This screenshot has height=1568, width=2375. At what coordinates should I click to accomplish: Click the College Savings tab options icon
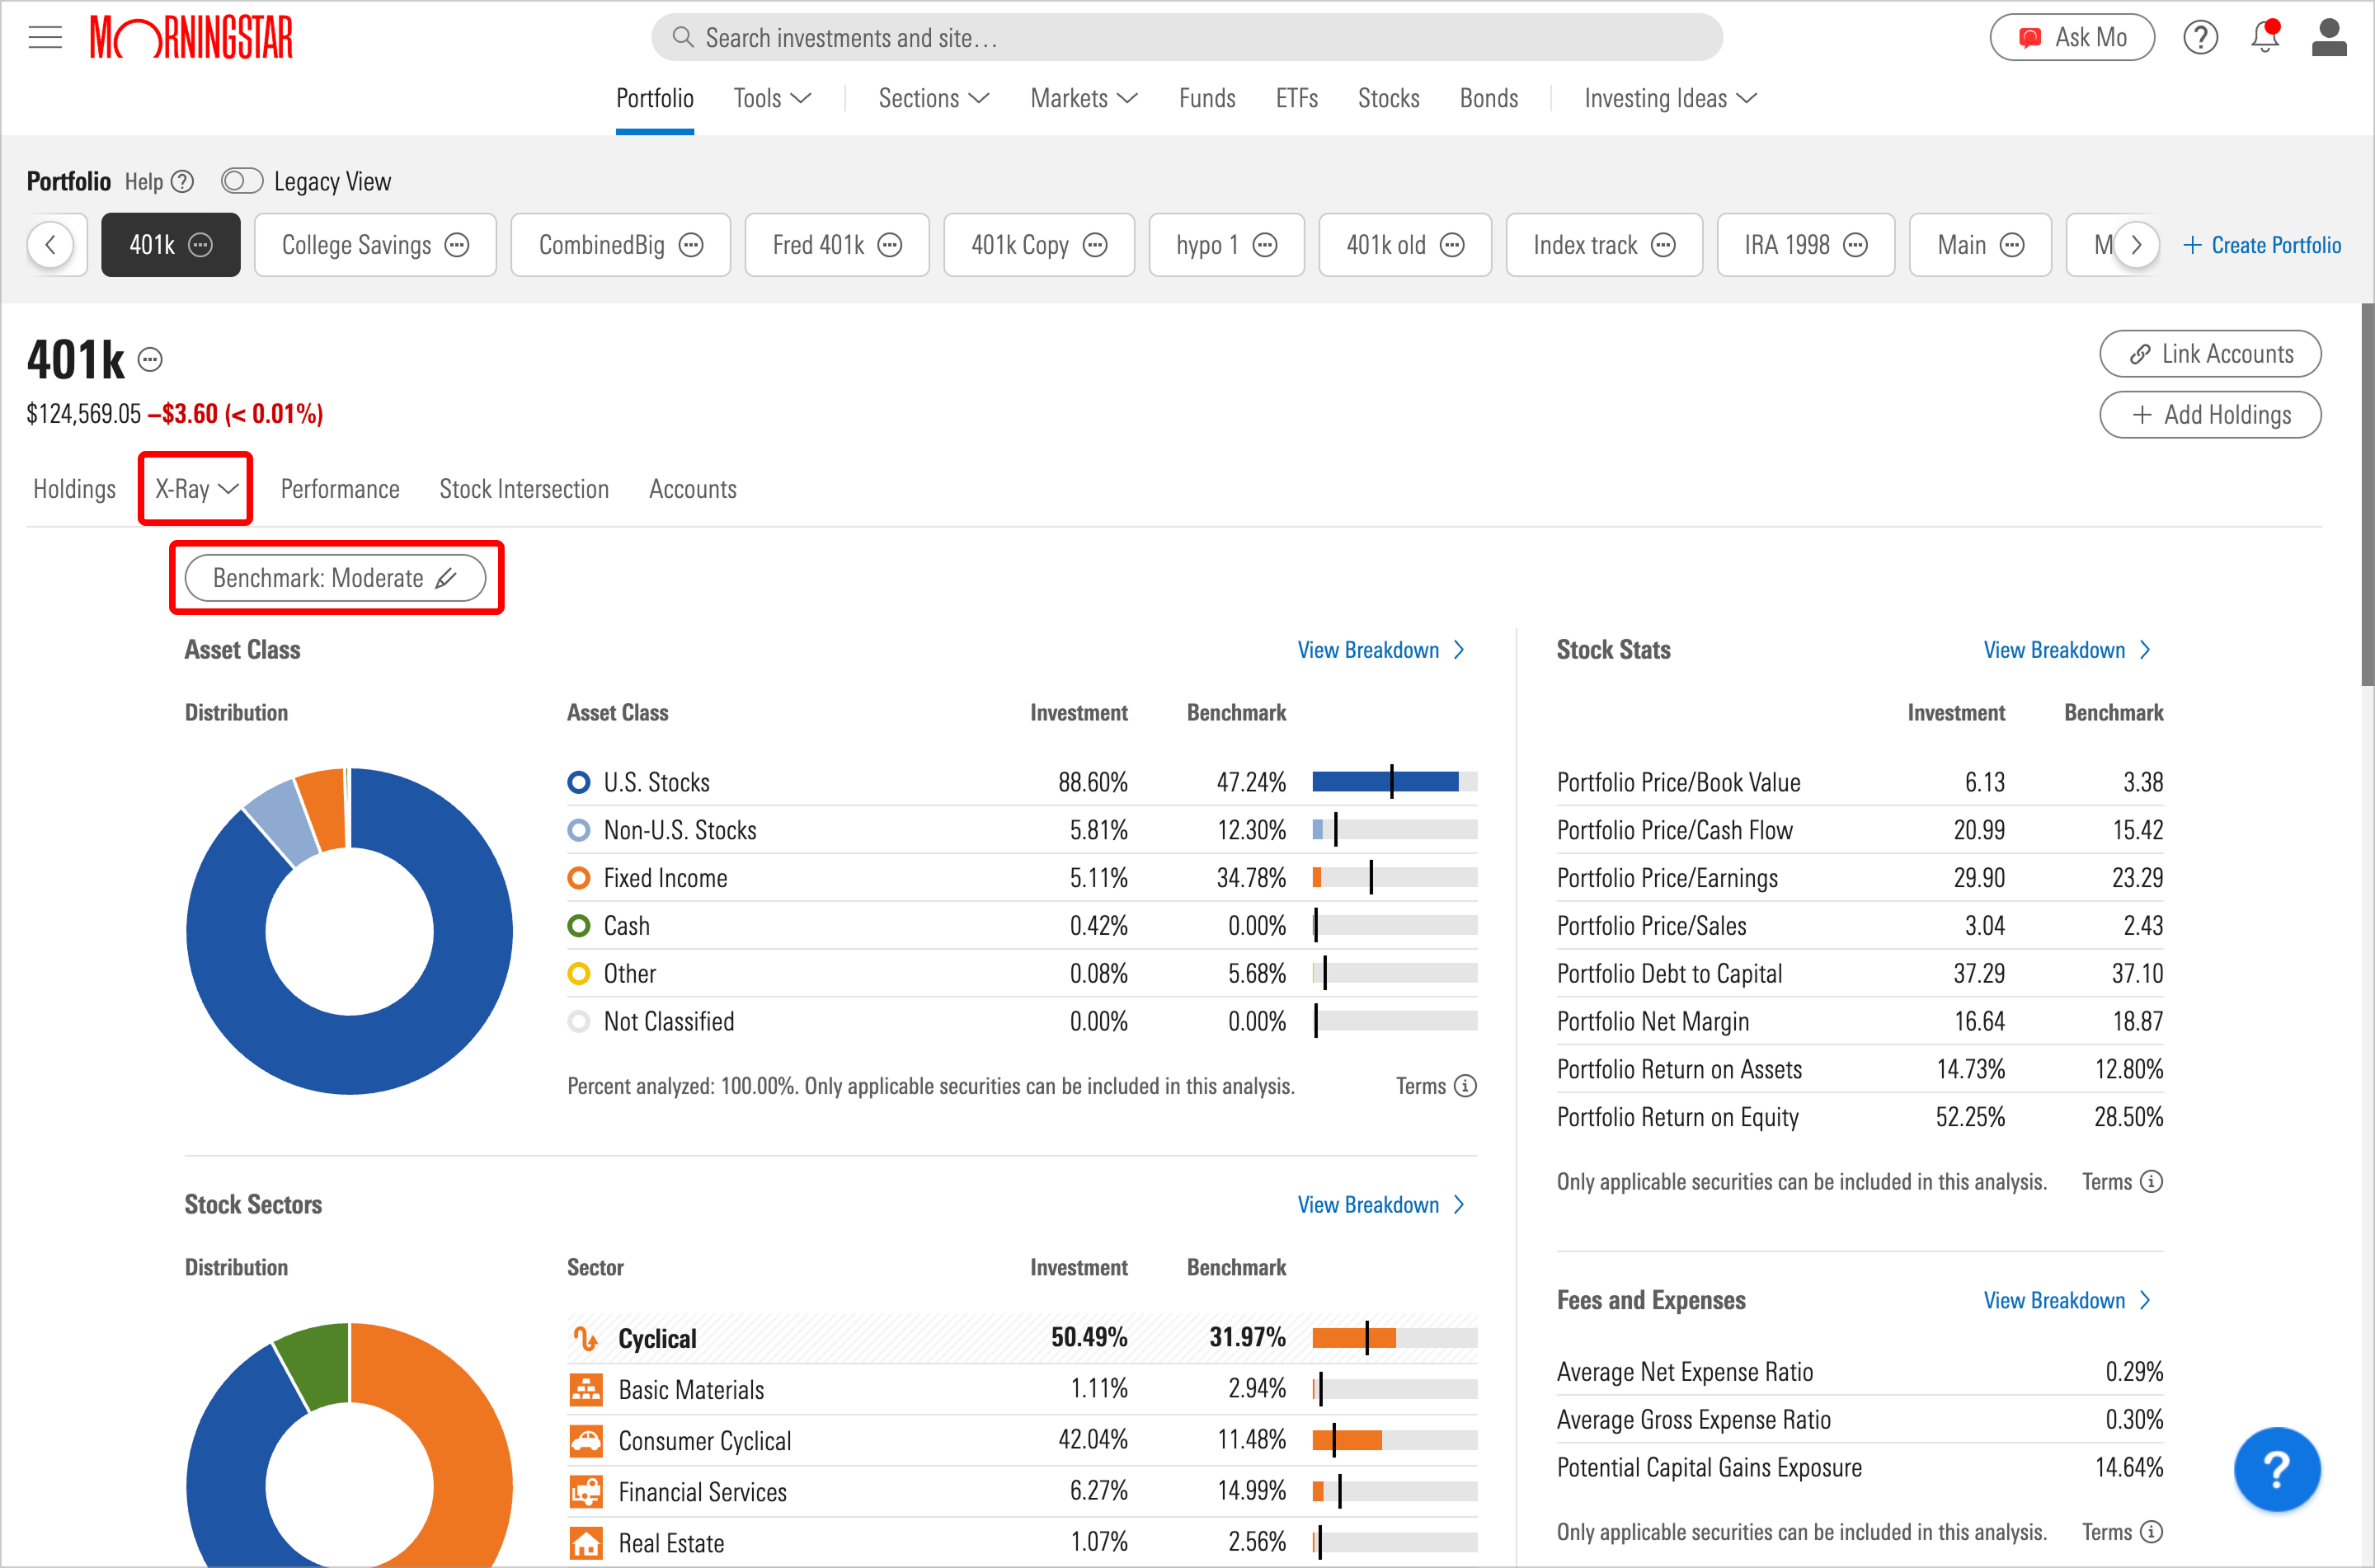[x=457, y=245]
